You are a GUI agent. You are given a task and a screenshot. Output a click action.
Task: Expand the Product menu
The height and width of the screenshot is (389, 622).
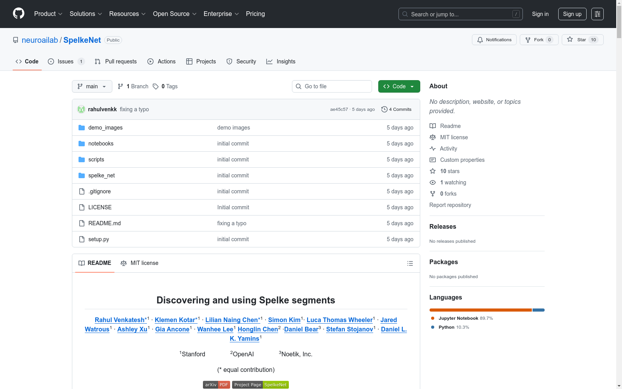click(48, 14)
